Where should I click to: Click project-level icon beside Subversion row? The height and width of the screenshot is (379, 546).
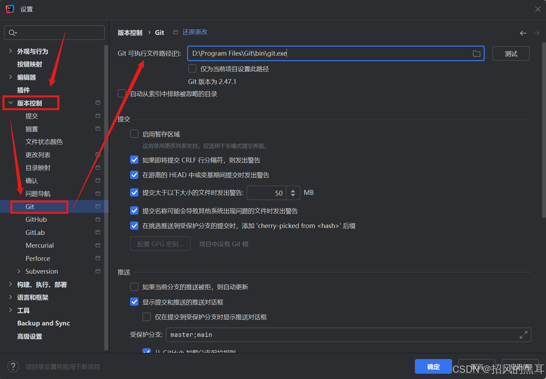click(98, 271)
